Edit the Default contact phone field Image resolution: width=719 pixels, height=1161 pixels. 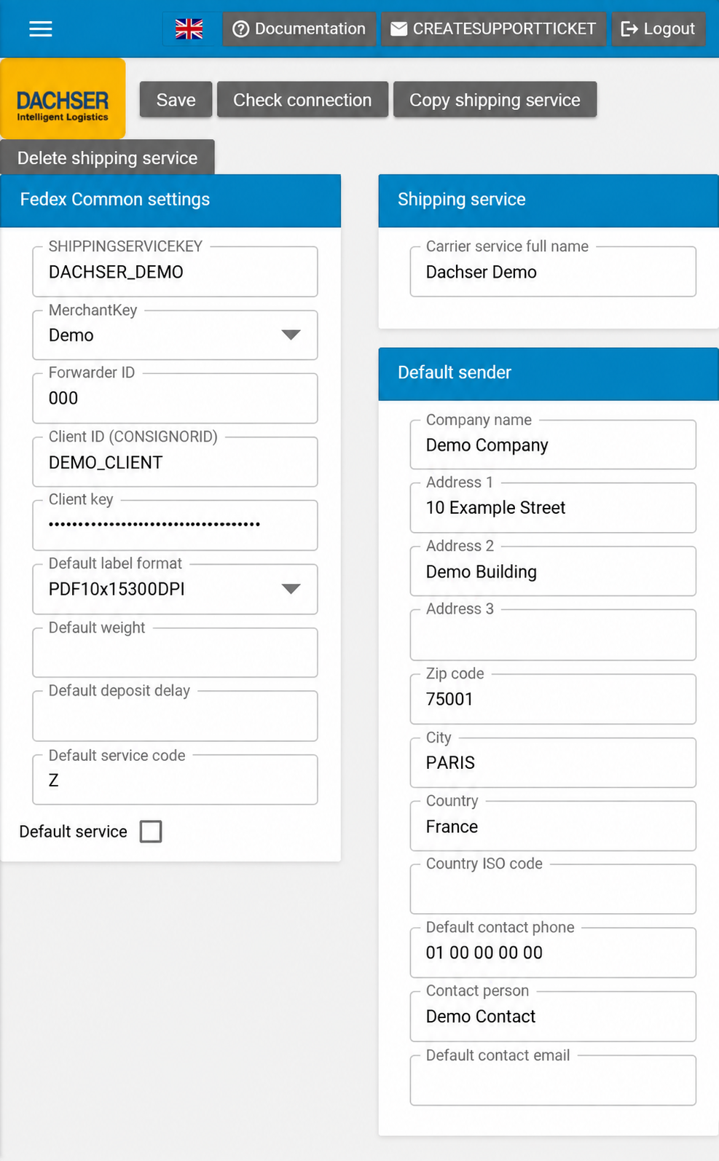(553, 953)
